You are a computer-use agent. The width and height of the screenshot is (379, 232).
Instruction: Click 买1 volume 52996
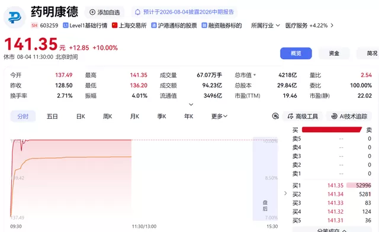pos(363,186)
